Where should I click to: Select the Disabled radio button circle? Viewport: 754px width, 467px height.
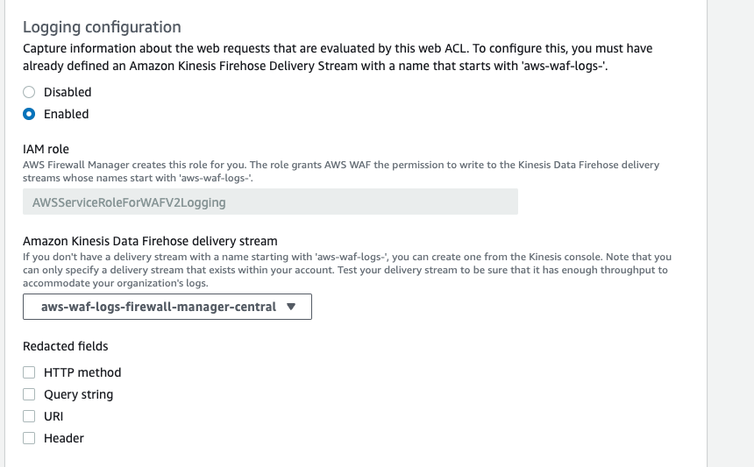(x=29, y=92)
